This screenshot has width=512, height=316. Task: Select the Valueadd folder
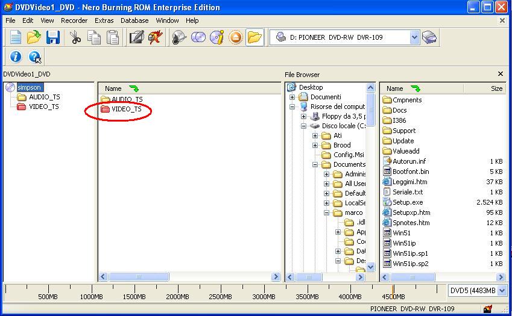coord(406,151)
